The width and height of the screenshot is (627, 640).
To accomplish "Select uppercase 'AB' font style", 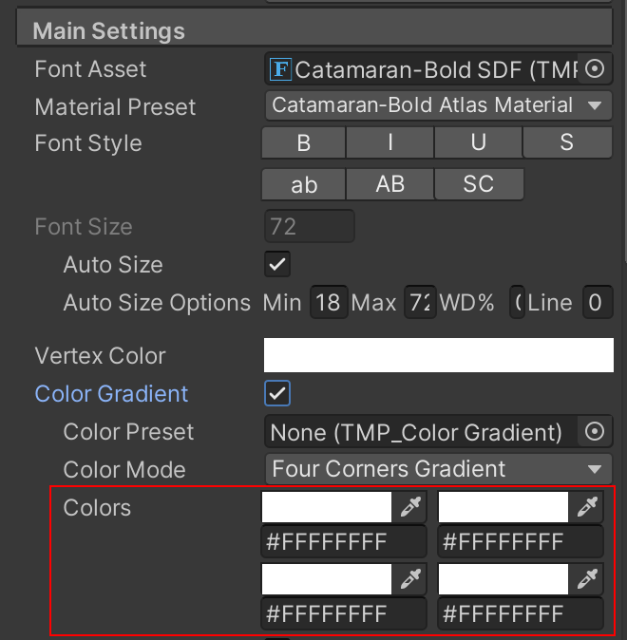I will (x=390, y=184).
